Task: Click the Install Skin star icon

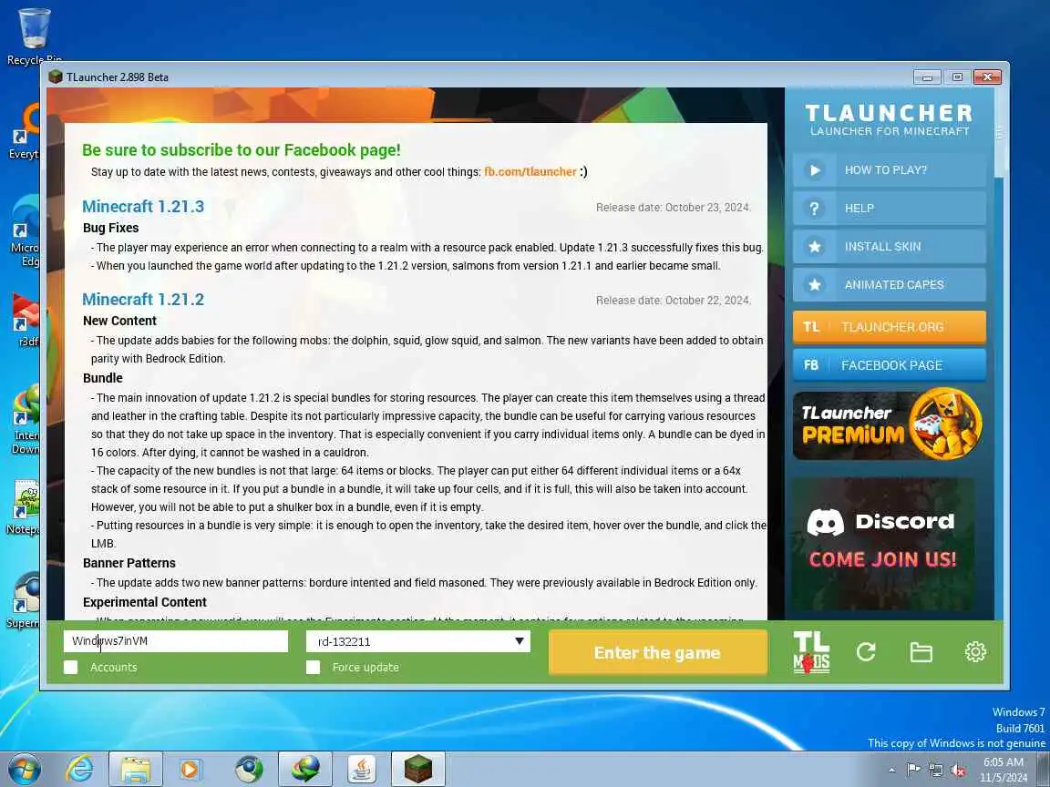Action: (814, 246)
